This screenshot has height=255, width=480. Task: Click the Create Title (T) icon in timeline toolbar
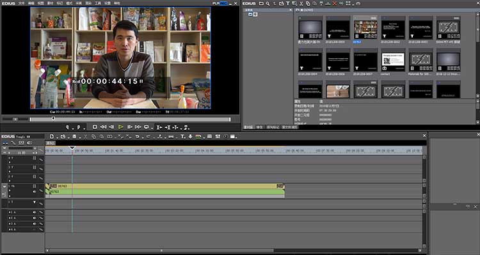(182, 136)
